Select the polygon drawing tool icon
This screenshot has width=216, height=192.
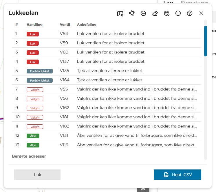(132, 13)
